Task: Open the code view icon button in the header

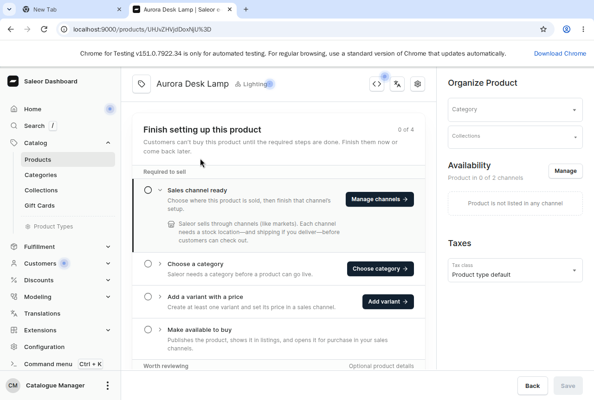Action: coord(377,84)
